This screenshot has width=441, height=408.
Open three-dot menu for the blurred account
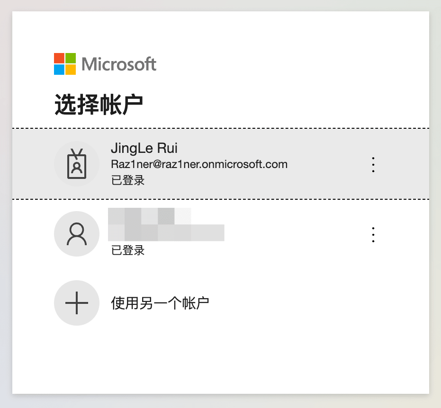pyautogui.click(x=373, y=235)
